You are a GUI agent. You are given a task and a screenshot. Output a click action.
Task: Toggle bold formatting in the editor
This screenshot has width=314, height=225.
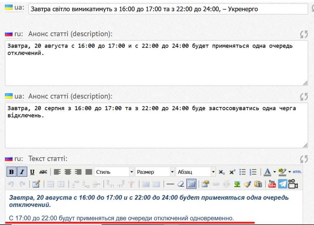[x=12, y=172]
